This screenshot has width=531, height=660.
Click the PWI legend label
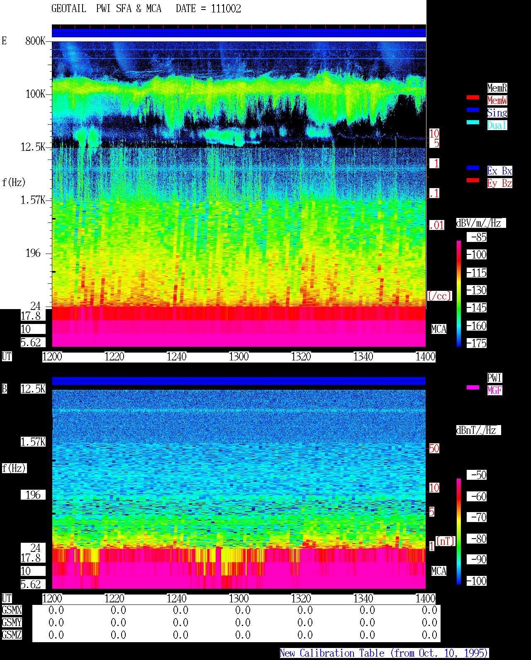point(494,378)
